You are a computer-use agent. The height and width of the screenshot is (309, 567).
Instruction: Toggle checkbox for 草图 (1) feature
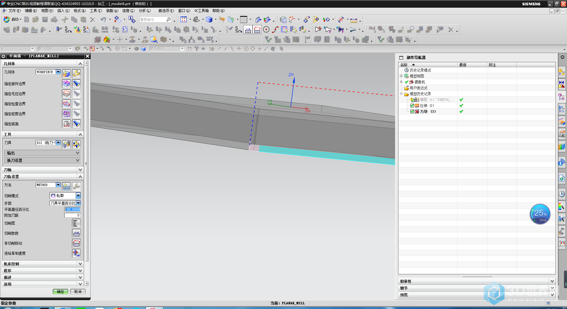[413, 100]
